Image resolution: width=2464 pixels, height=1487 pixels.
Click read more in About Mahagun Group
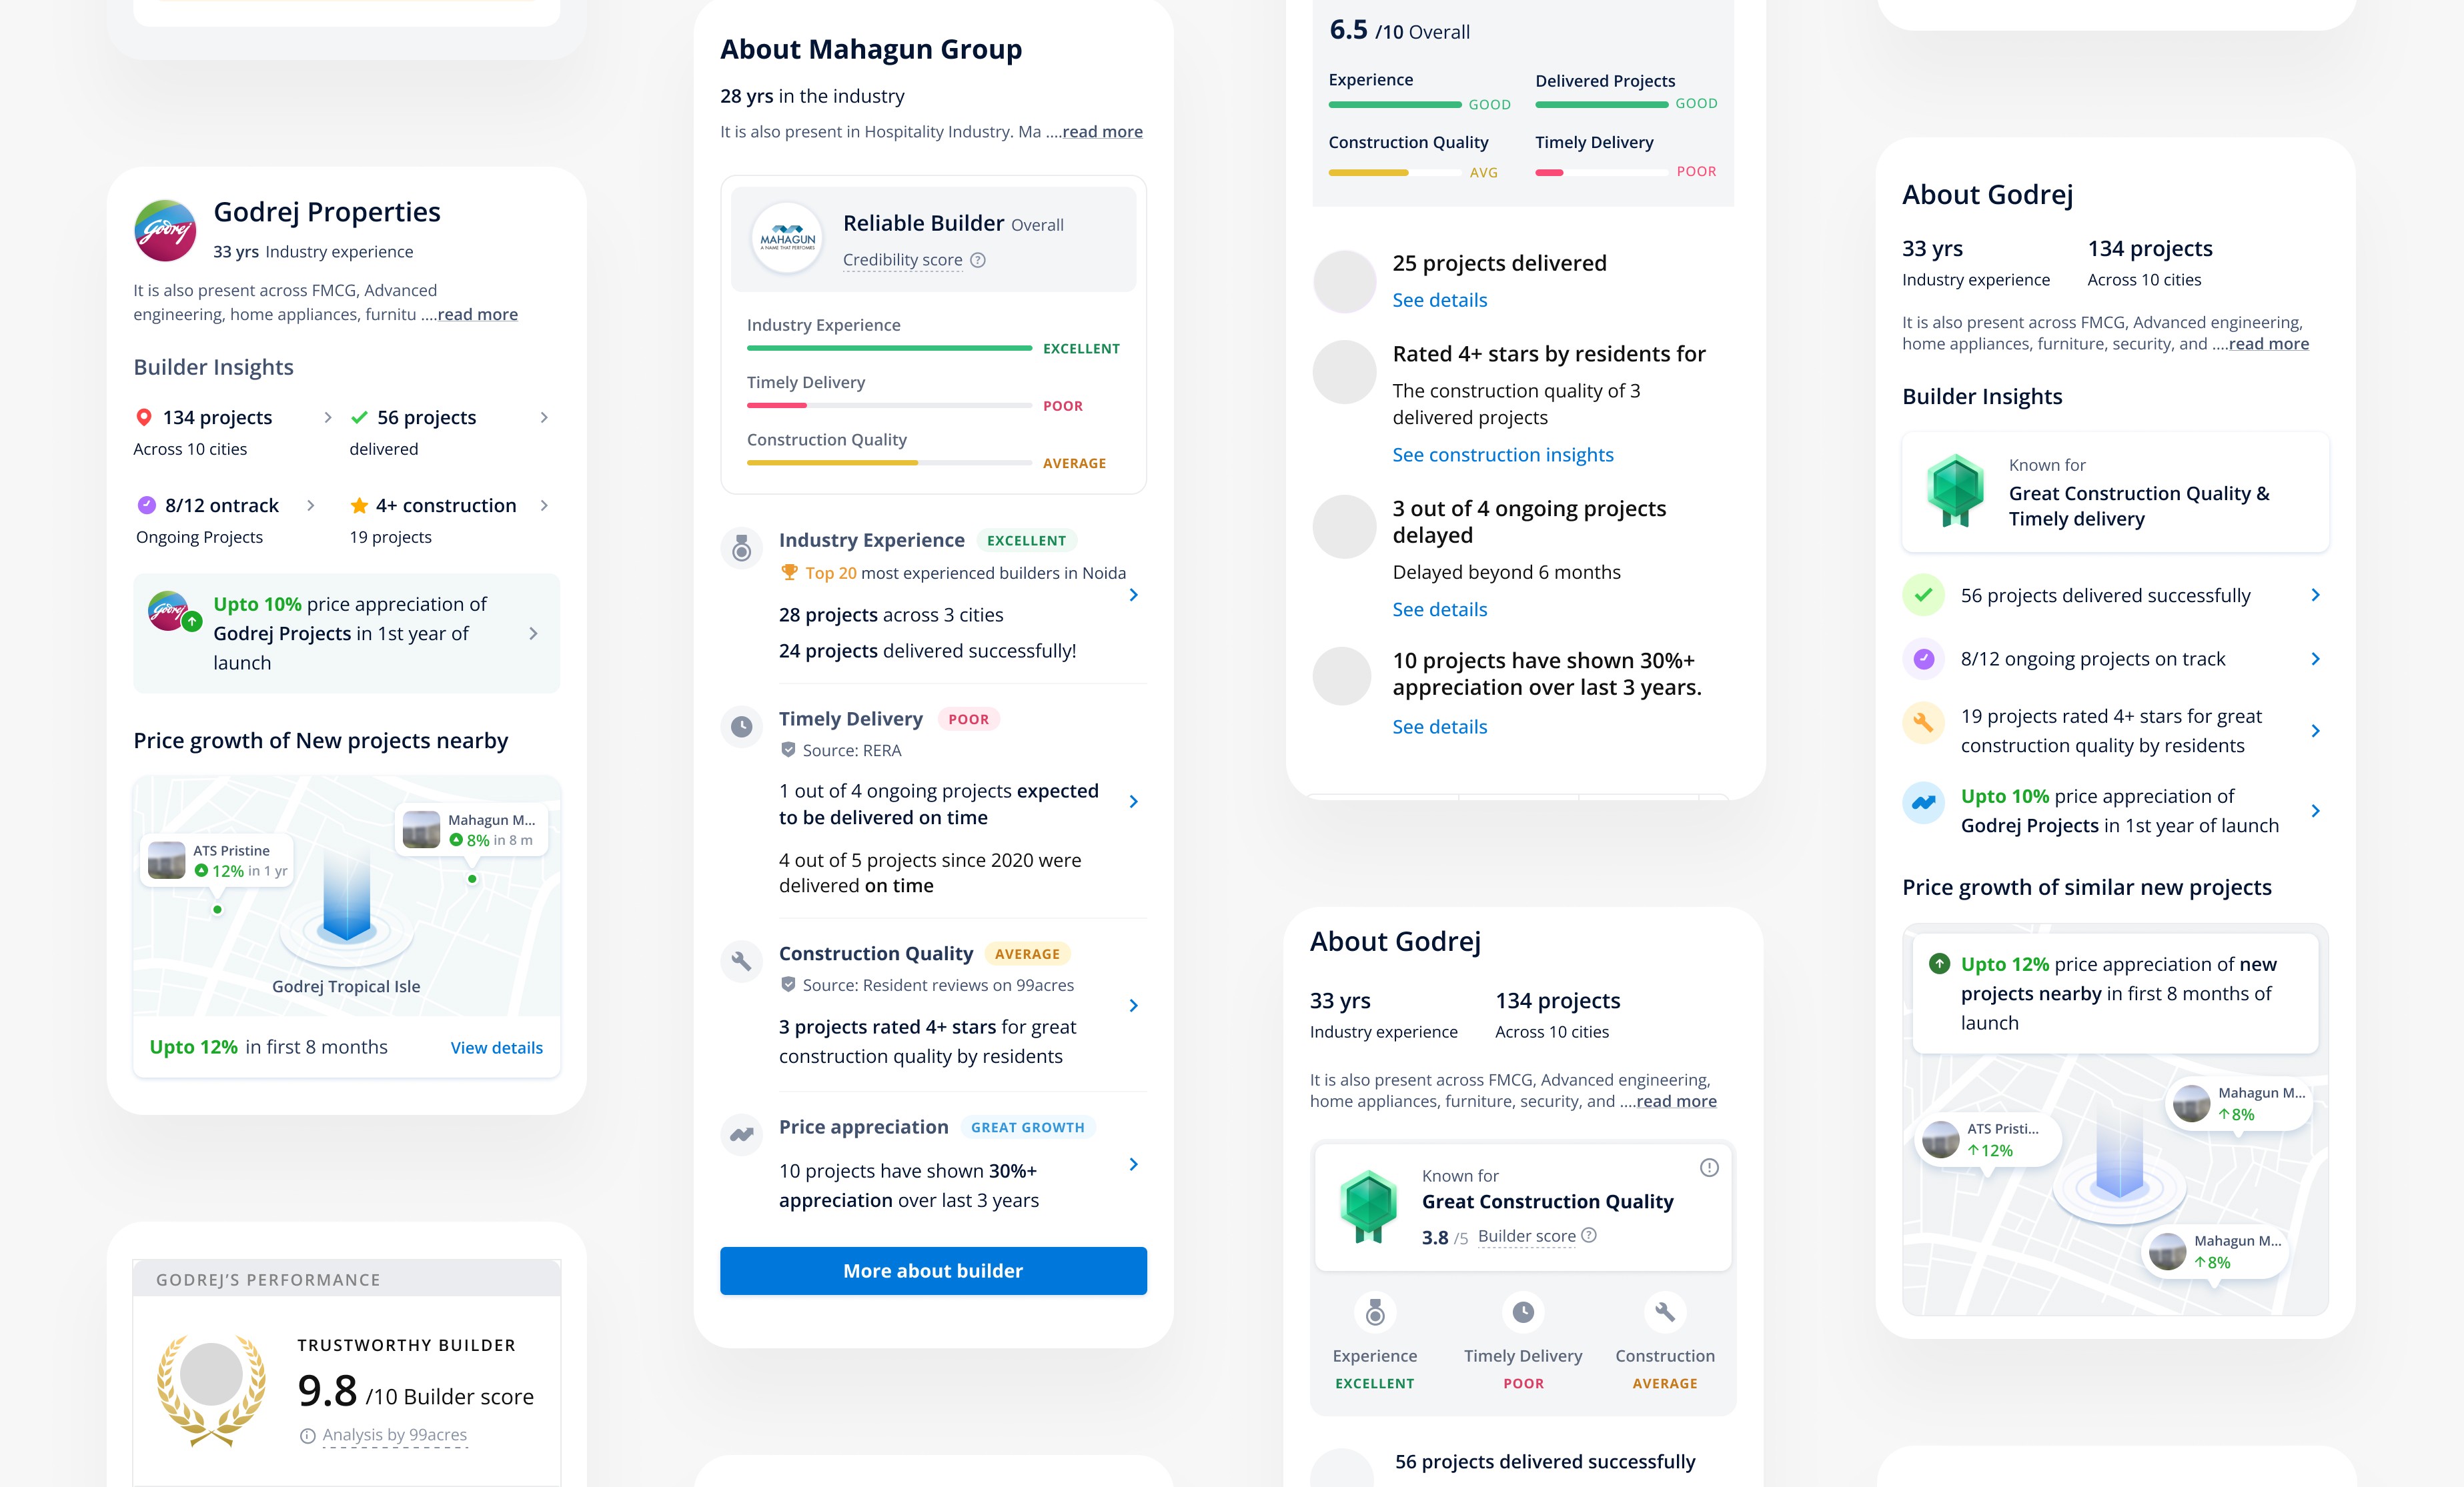tap(1102, 132)
